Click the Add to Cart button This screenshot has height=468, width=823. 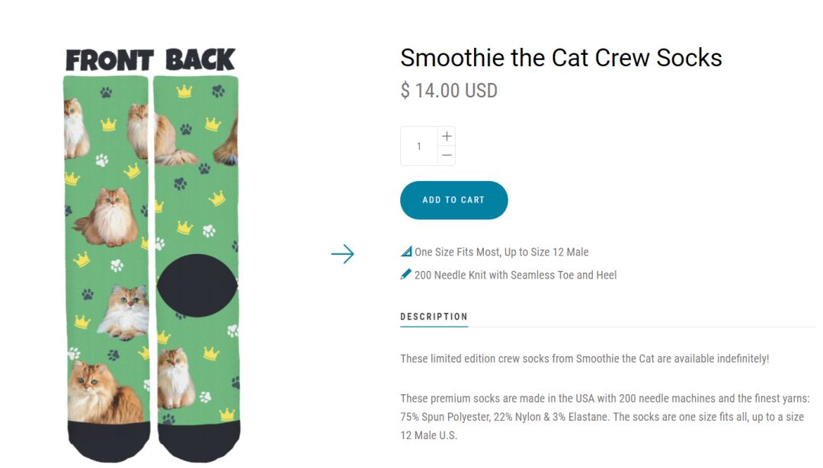click(453, 200)
